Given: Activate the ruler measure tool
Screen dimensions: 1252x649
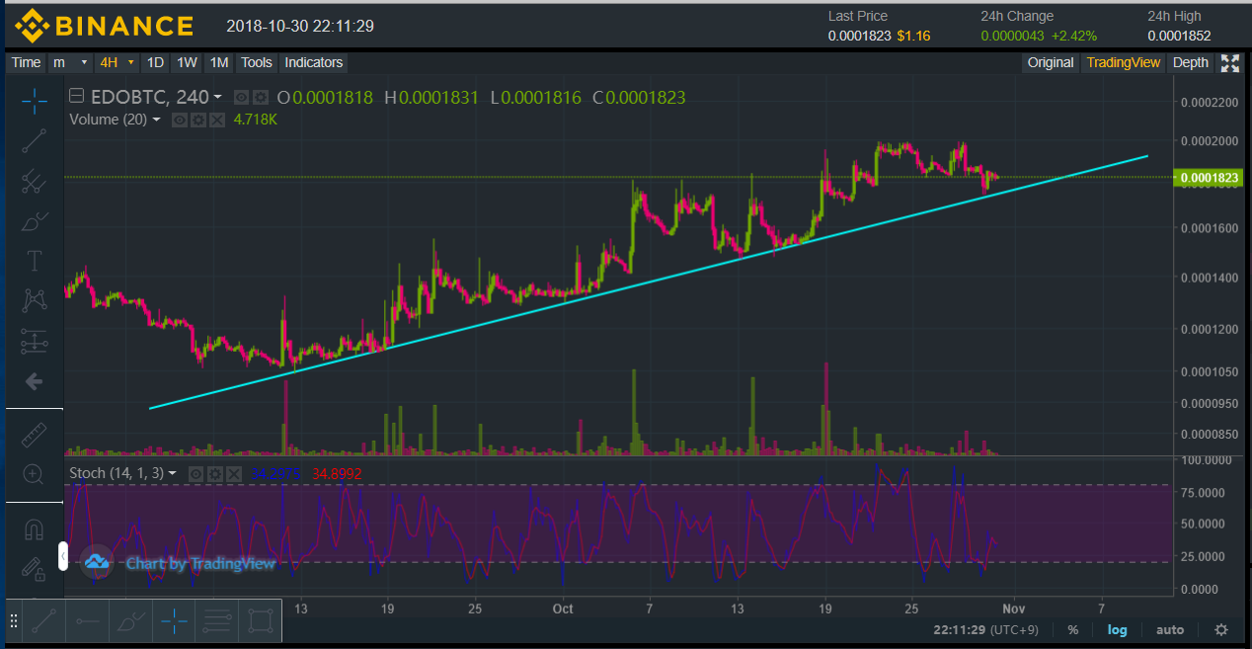Looking at the screenshot, I should pyautogui.click(x=35, y=434).
